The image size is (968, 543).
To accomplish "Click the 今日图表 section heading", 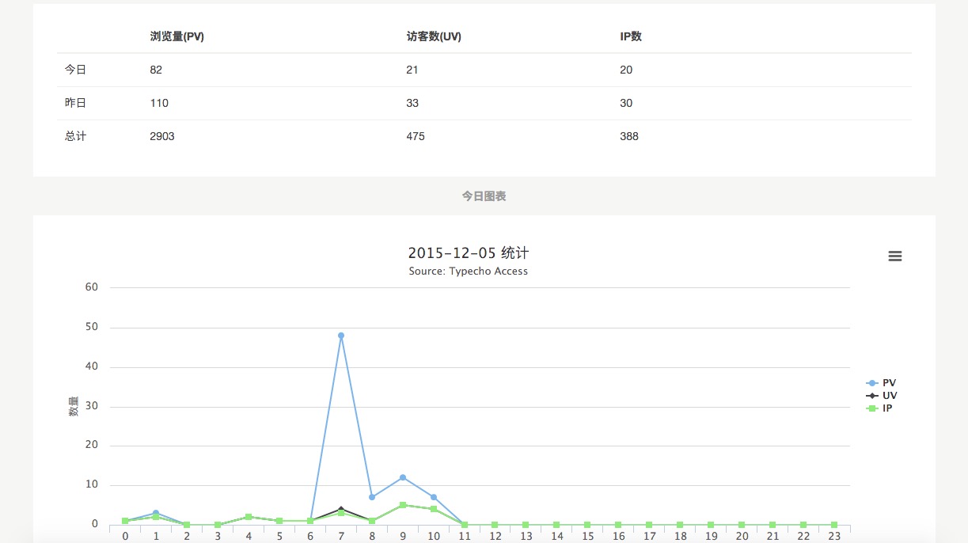I will tap(484, 196).
